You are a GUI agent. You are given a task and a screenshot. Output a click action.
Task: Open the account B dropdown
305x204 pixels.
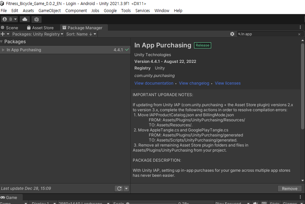(x=9, y=19)
